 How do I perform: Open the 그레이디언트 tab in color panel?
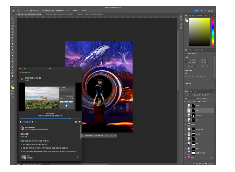tap(199, 16)
